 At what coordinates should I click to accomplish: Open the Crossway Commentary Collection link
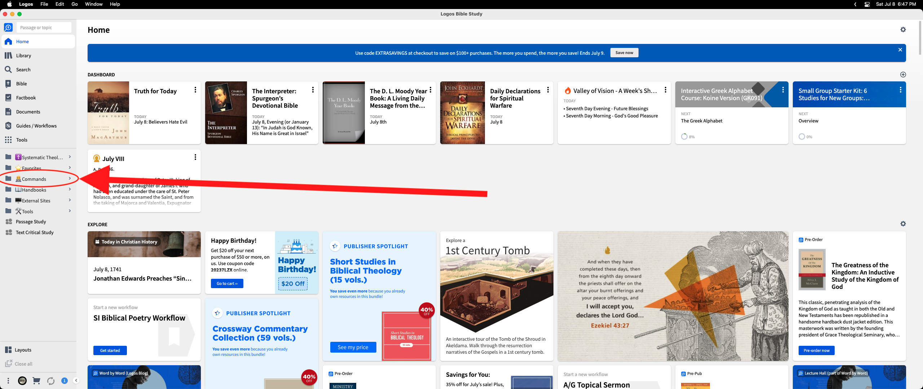pos(260,333)
